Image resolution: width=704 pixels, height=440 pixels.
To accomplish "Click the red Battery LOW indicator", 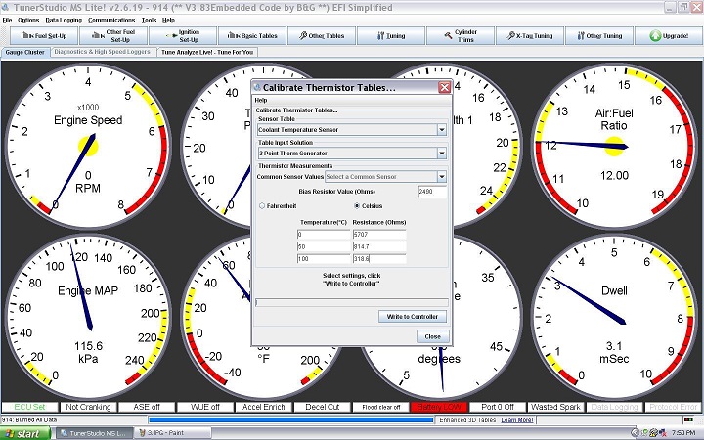I will click(439, 407).
